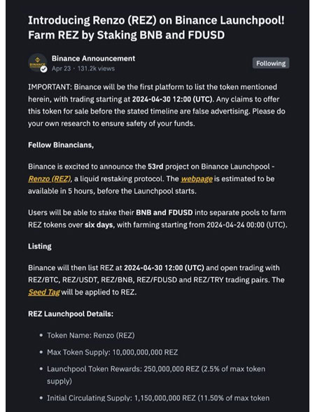This screenshot has width=315, height=412.
Task: Click the Binance Announcement avatar logo
Action: (38, 63)
